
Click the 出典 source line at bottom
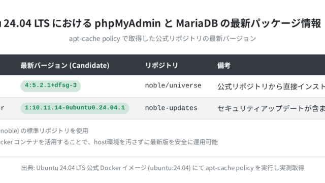[x=162, y=168]
